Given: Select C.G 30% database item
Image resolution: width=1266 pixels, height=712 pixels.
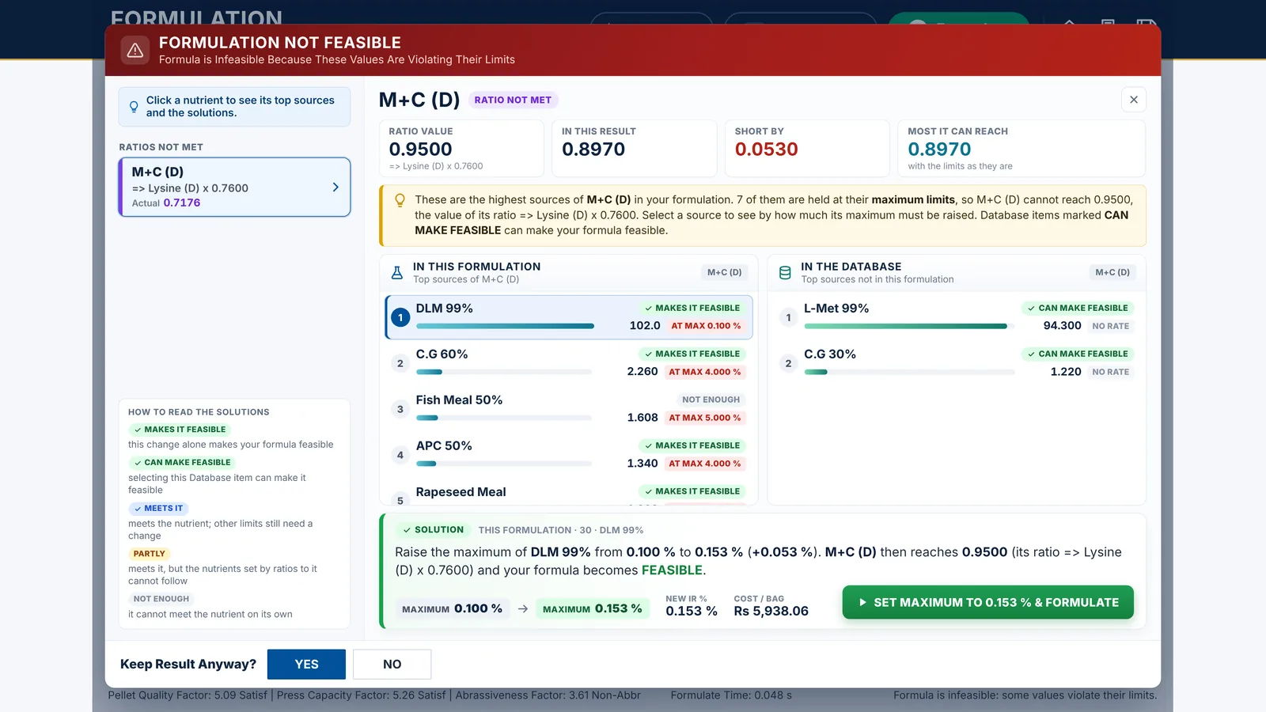Looking at the screenshot, I should coord(956,363).
